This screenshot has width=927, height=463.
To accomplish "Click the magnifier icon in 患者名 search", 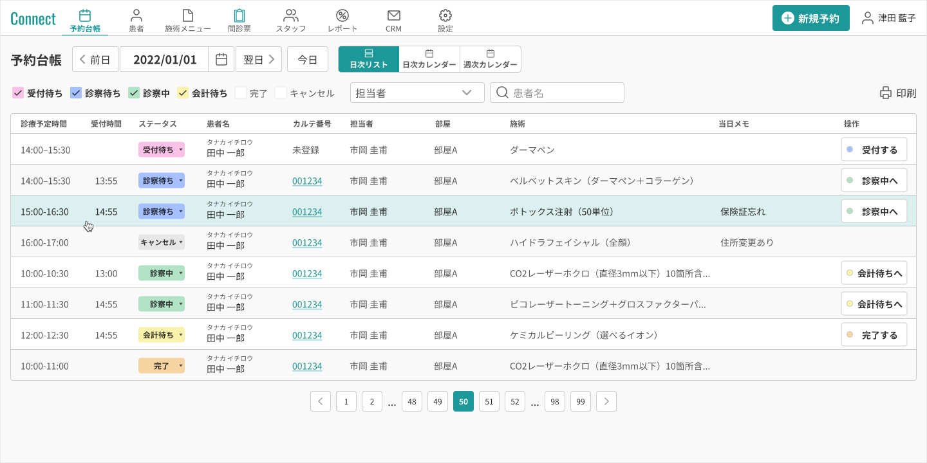I will tap(502, 93).
